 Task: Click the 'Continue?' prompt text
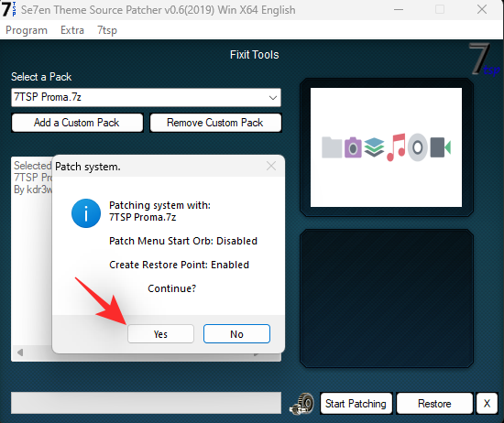171,288
